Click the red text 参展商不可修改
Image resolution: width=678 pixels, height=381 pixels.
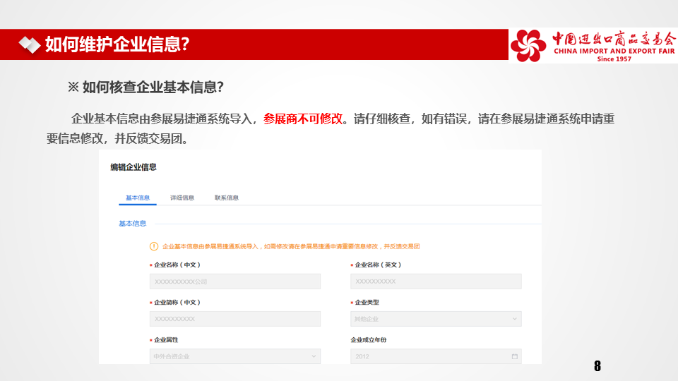click(303, 119)
